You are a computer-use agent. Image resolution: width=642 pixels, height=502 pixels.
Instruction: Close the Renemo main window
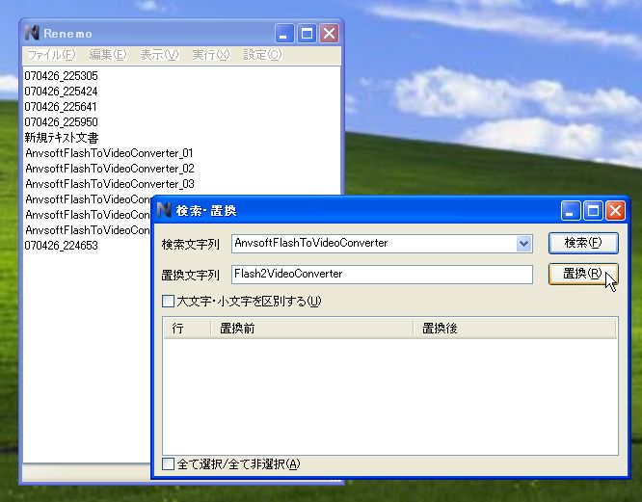329,33
